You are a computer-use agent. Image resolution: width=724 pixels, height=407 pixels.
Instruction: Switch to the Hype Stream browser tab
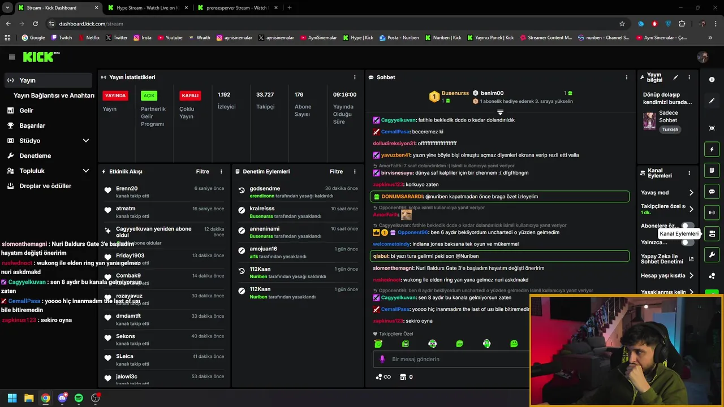click(x=147, y=8)
